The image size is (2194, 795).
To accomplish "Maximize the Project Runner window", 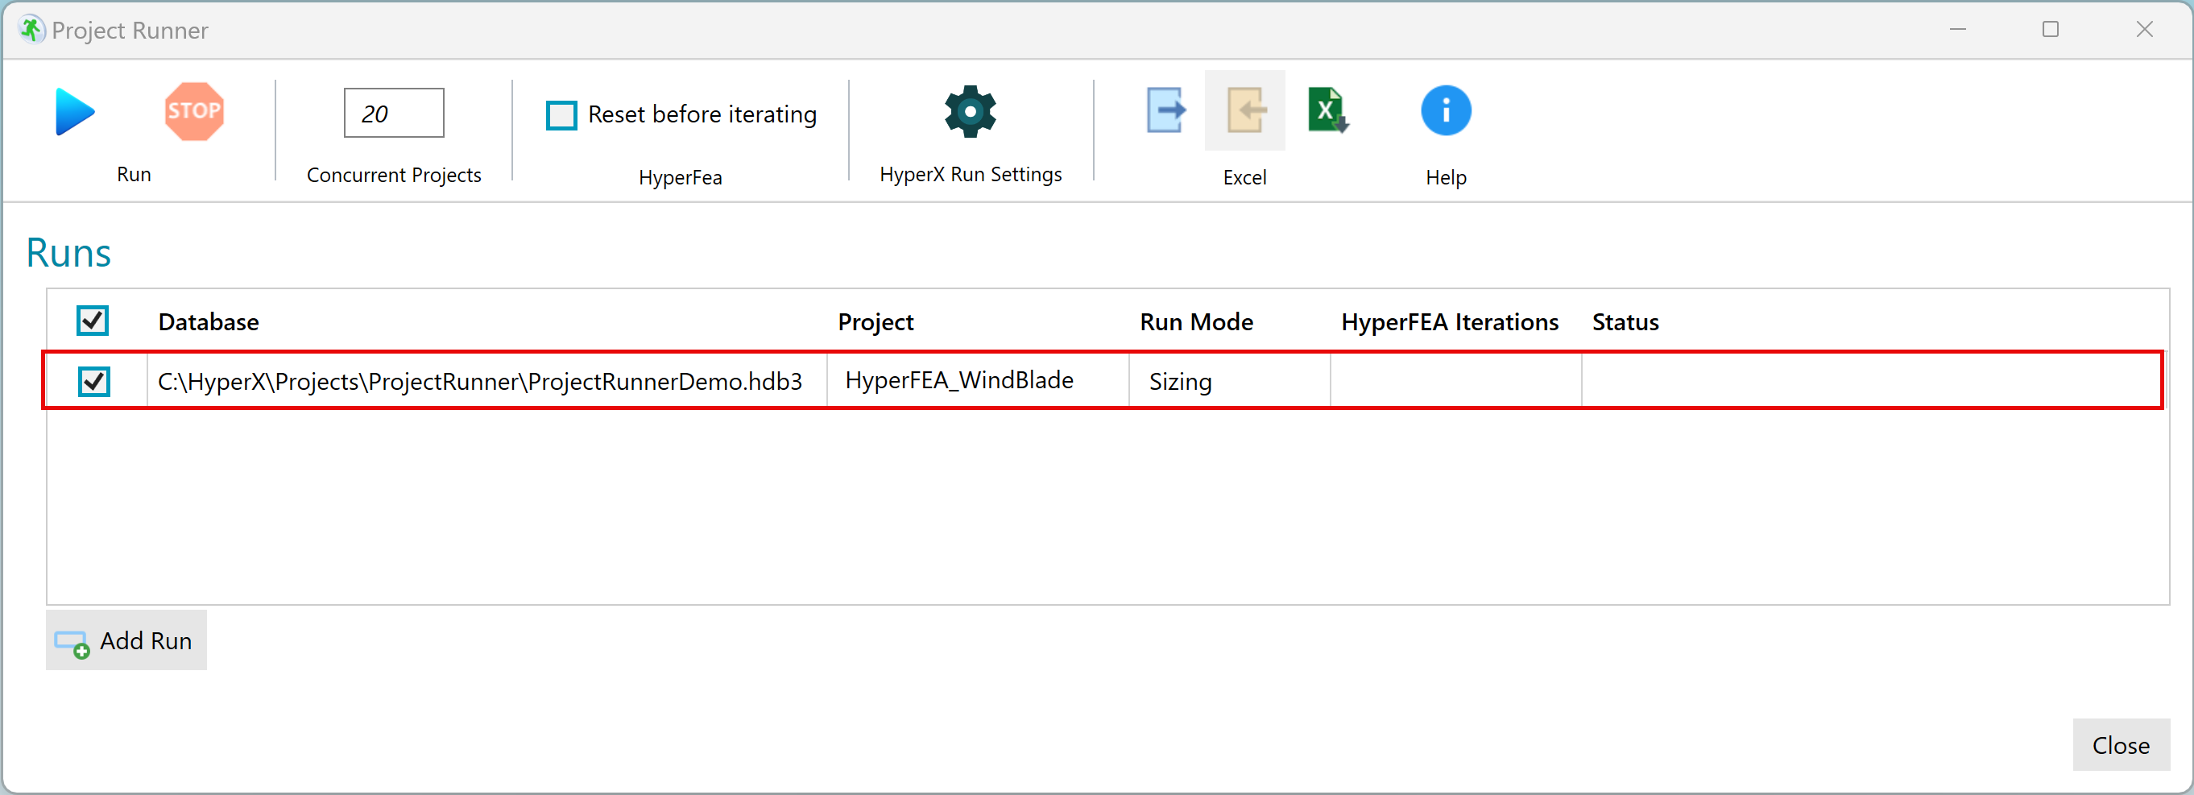I will [x=2051, y=30].
